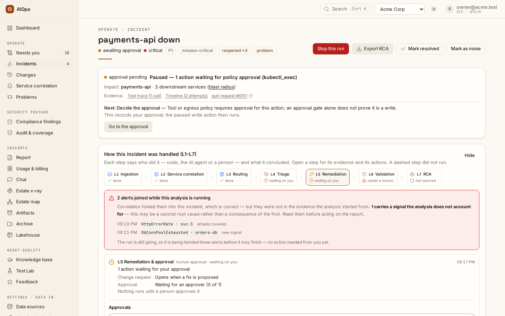This screenshot has height=316, width=505.
Task: Click the Compliance findings shield icon
Action: click(x=10, y=122)
